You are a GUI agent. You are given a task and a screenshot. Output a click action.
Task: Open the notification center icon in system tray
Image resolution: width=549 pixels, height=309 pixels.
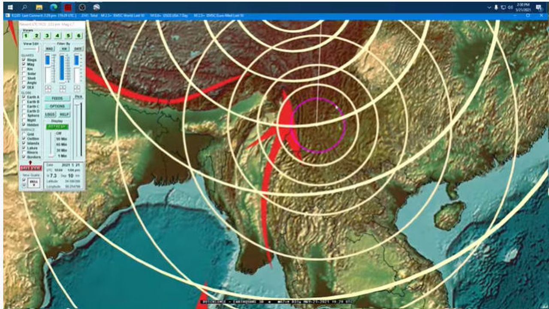coord(539,7)
